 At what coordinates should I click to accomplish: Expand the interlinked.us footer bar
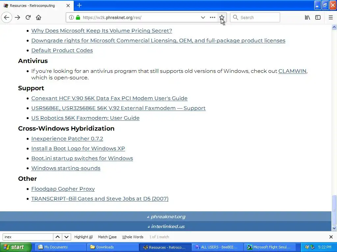click(x=166, y=226)
